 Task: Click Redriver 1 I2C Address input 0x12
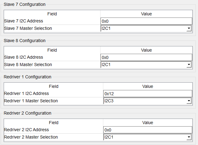click(148, 94)
